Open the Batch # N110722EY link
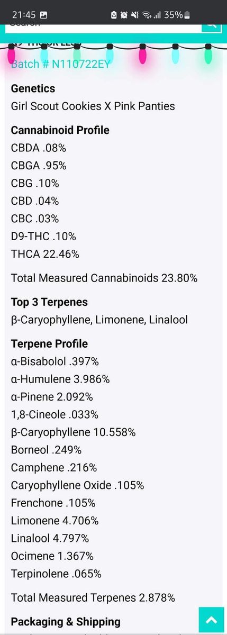Screen dimensions: 227x635 coord(61,64)
